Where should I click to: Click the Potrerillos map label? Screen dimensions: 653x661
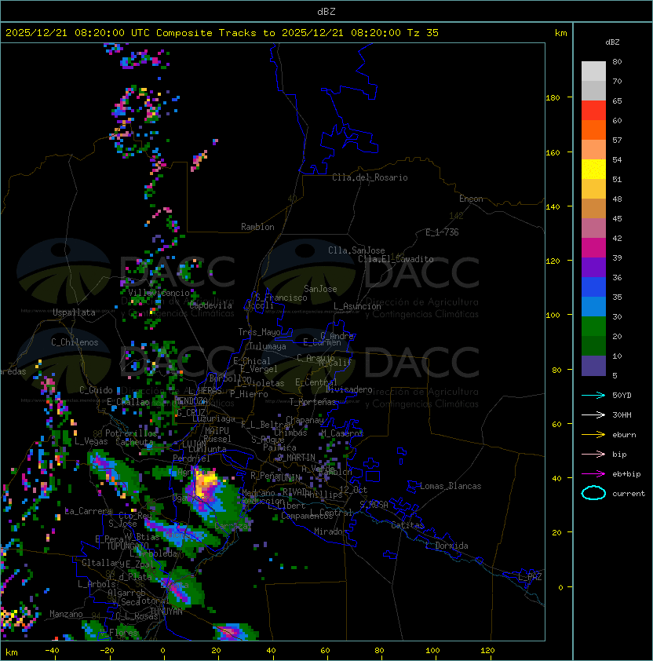point(131,433)
